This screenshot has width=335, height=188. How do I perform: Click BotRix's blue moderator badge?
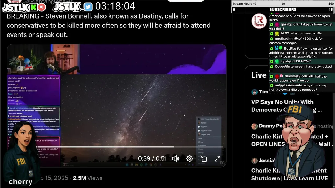click(277, 48)
